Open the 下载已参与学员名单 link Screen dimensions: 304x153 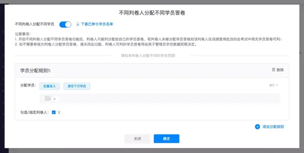coord(97,24)
